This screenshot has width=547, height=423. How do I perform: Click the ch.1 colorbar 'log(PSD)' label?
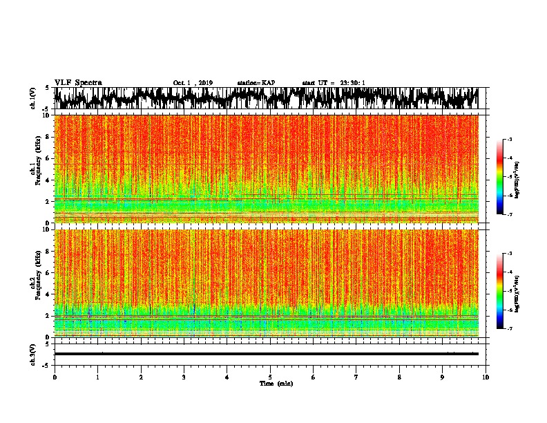(517, 180)
